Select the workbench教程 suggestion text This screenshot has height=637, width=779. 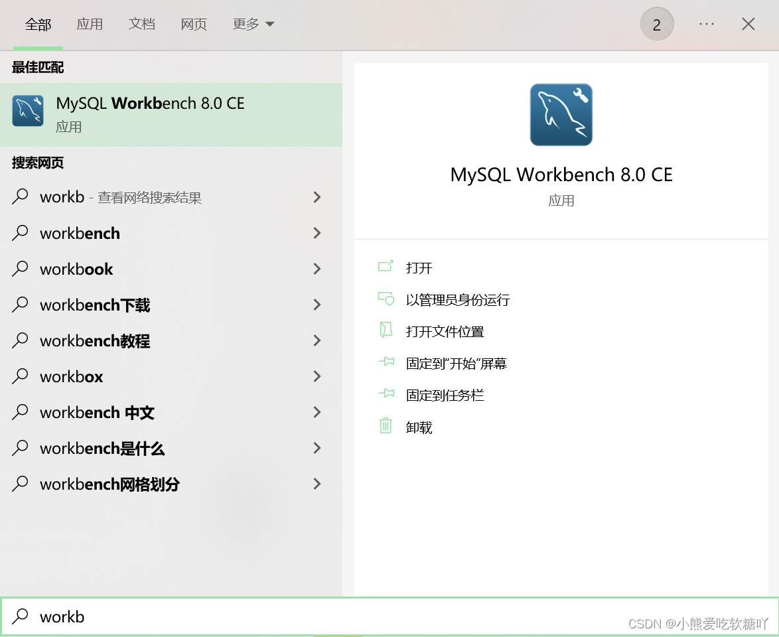(95, 341)
